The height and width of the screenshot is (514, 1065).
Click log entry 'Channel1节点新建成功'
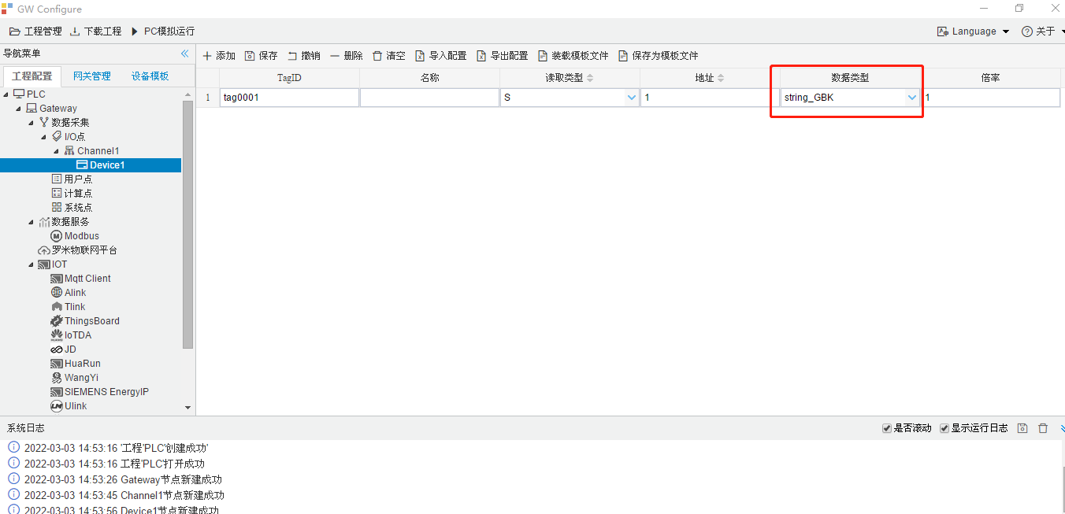point(173,495)
